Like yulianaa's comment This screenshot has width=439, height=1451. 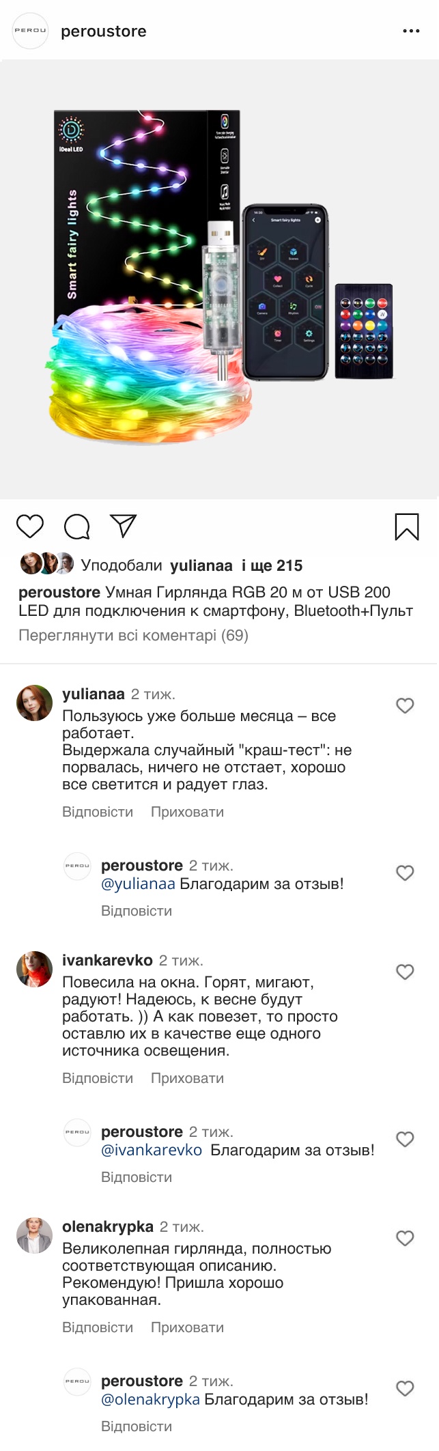point(405,705)
